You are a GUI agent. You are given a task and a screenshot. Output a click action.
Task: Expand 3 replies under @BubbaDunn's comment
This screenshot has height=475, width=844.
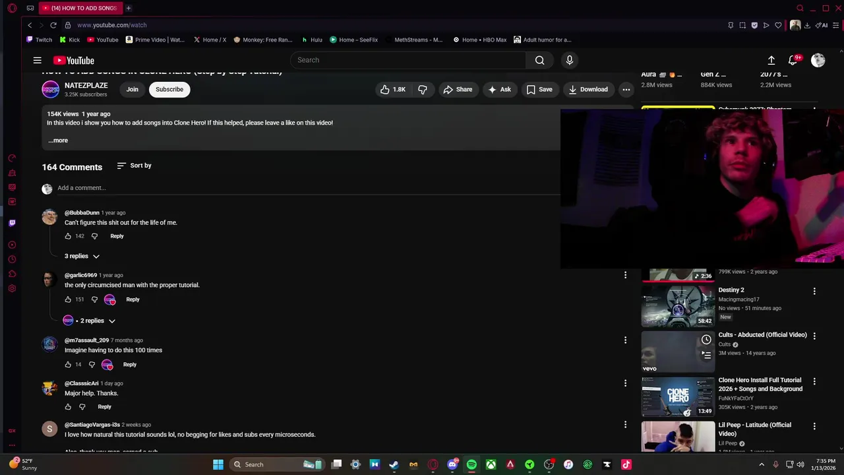[x=82, y=256]
